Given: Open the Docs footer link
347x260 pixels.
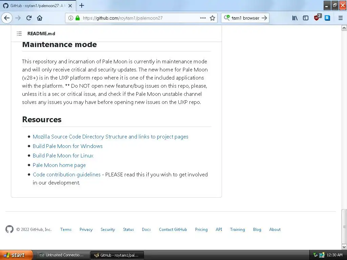Looking at the screenshot, I should click(146, 230).
